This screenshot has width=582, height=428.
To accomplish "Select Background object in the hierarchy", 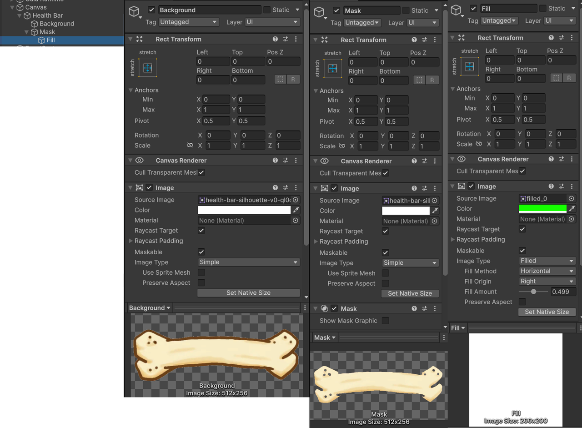I will 57,24.
